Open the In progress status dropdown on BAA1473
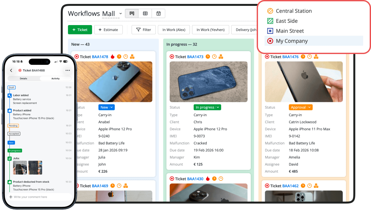The width and height of the screenshot is (371, 211). coord(207,107)
